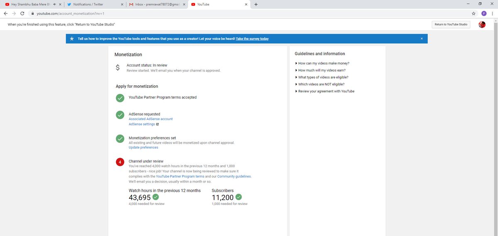
Task: Mute the Hey Shambhu Baba tab audio
Action: tap(54, 4)
